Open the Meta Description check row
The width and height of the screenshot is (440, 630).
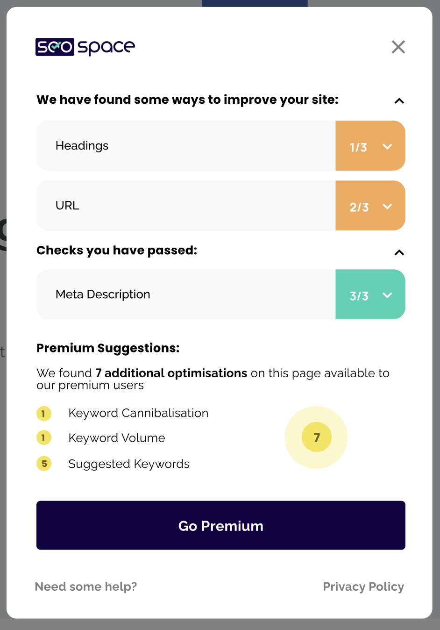[221, 294]
